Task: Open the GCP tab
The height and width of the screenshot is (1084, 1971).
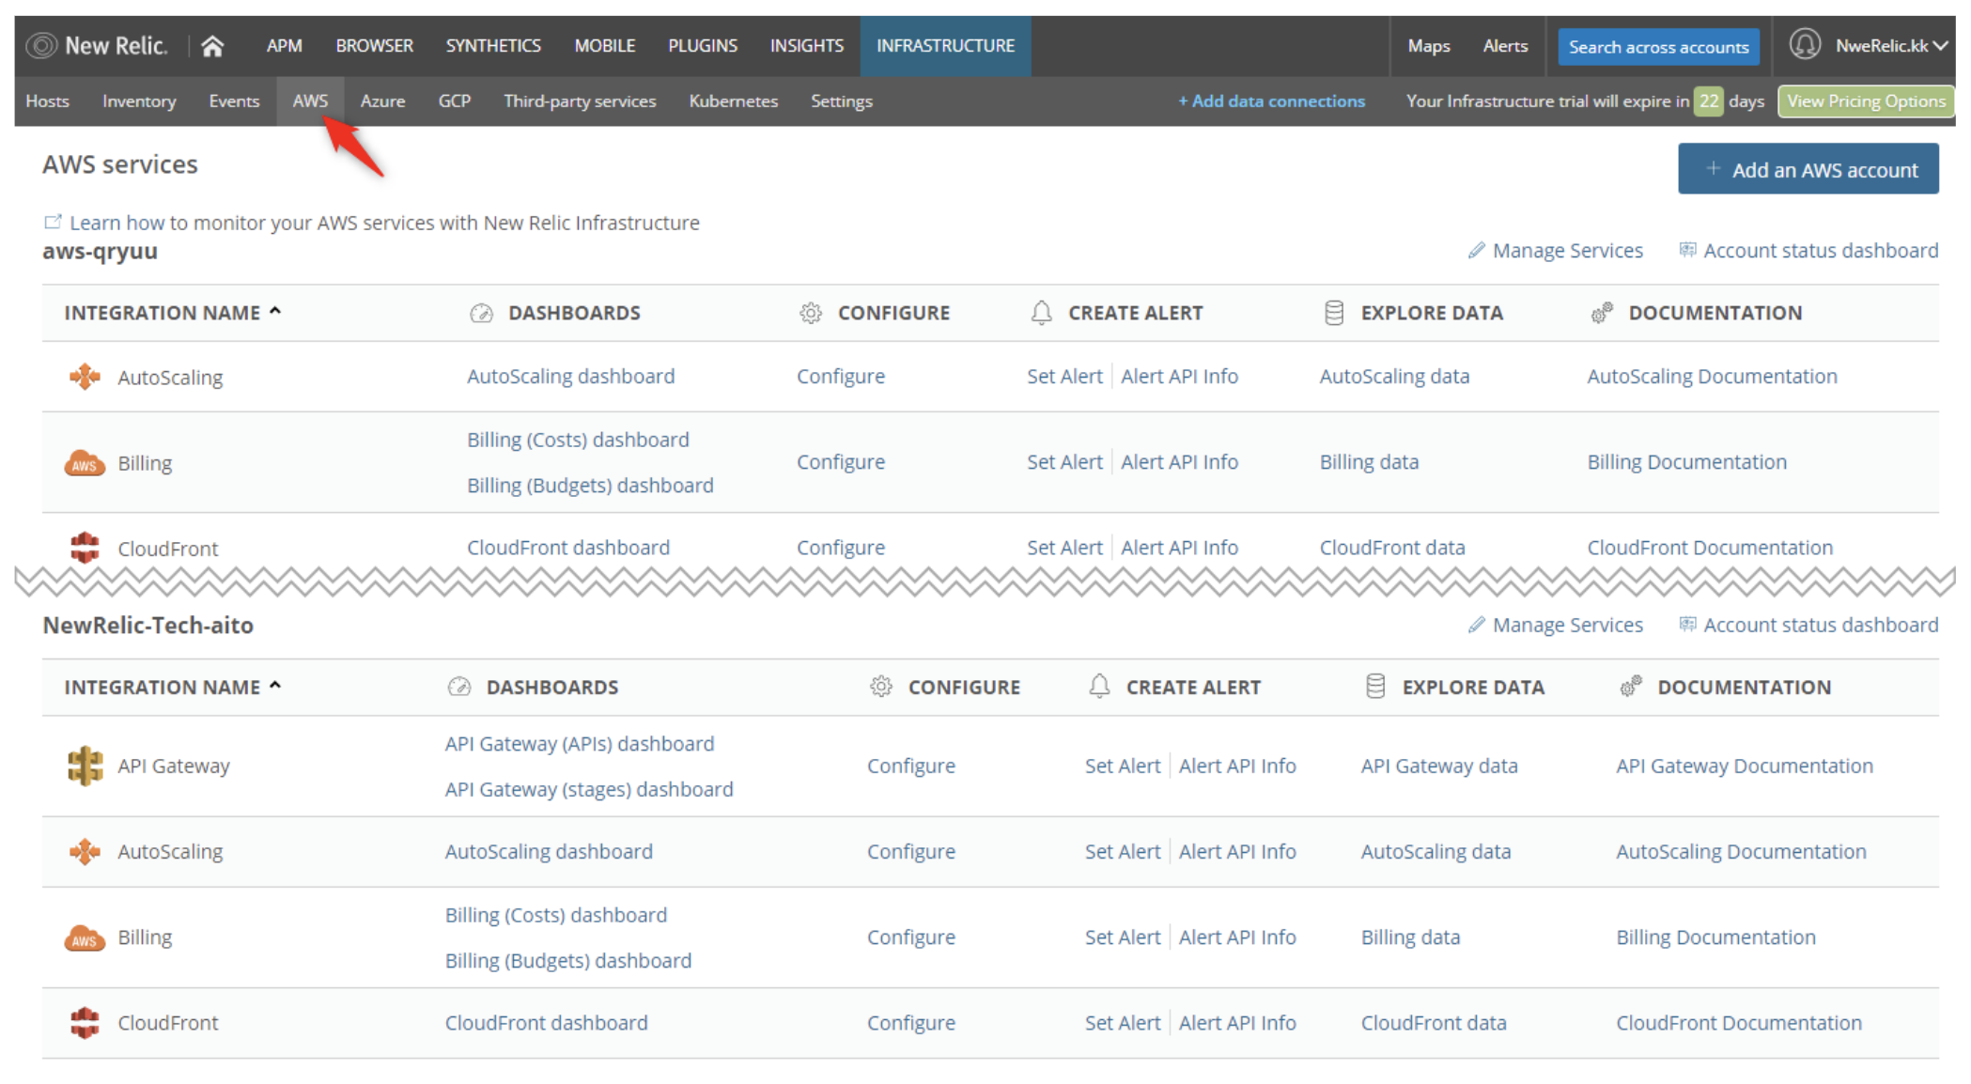Action: coord(454,101)
